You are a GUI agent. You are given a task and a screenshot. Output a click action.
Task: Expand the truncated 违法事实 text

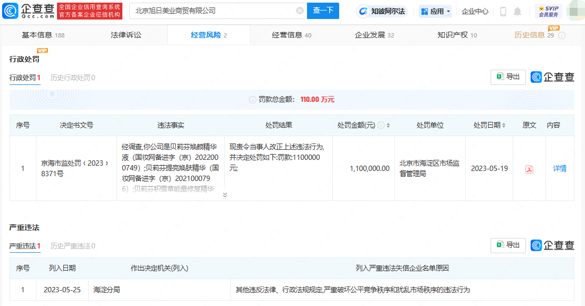(225, 195)
